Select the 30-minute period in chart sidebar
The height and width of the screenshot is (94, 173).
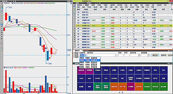tap(2, 26)
